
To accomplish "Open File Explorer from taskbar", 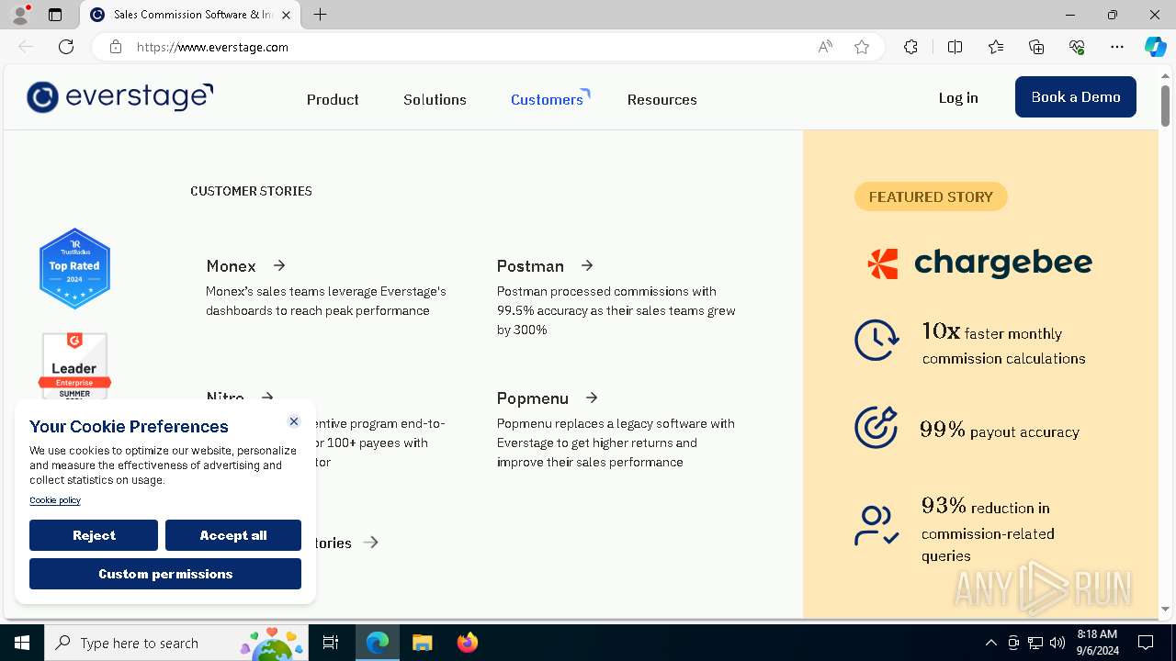I will (422, 643).
